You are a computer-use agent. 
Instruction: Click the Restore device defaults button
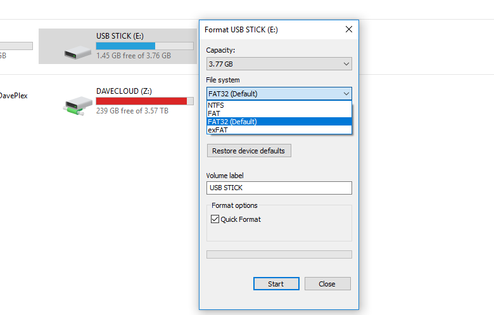click(249, 151)
